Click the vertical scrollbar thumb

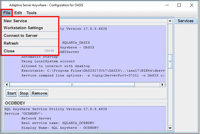170,62
